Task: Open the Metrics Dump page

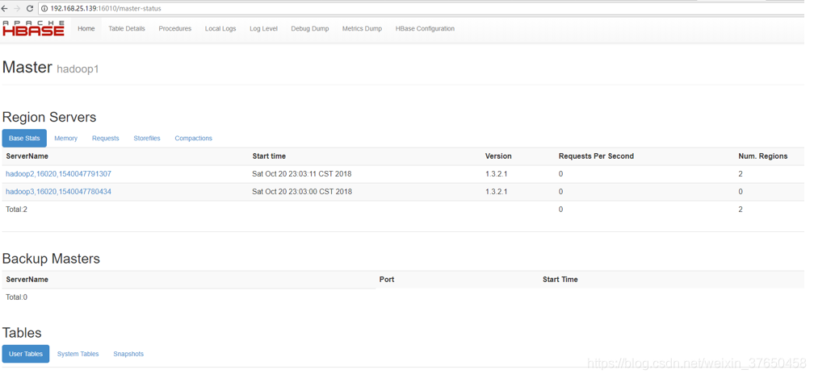Action: coord(362,29)
